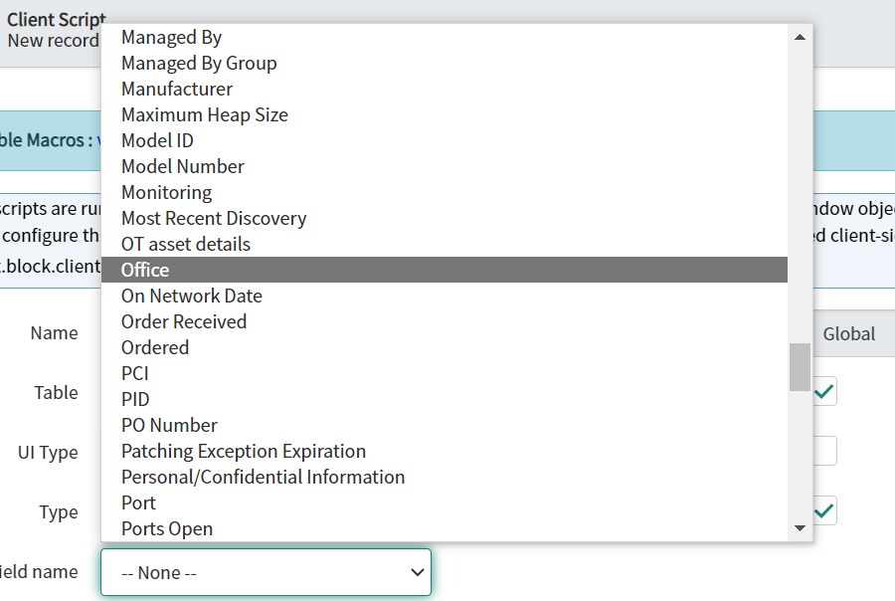Toggle the checked checkbox in the Table row
Image resolution: width=895 pixels, height=601 pixels.
tap(824, 392)
